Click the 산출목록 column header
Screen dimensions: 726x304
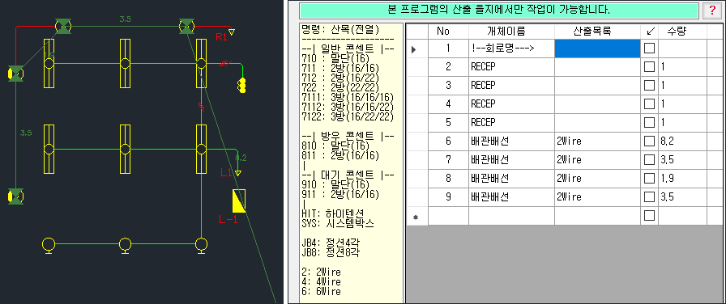[598, 32]
